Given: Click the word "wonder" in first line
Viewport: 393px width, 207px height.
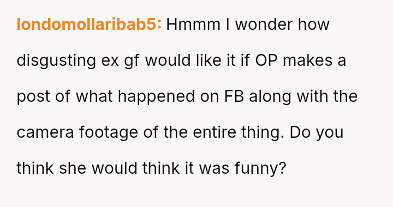Looking at the screenshot, I should point(264,25).
